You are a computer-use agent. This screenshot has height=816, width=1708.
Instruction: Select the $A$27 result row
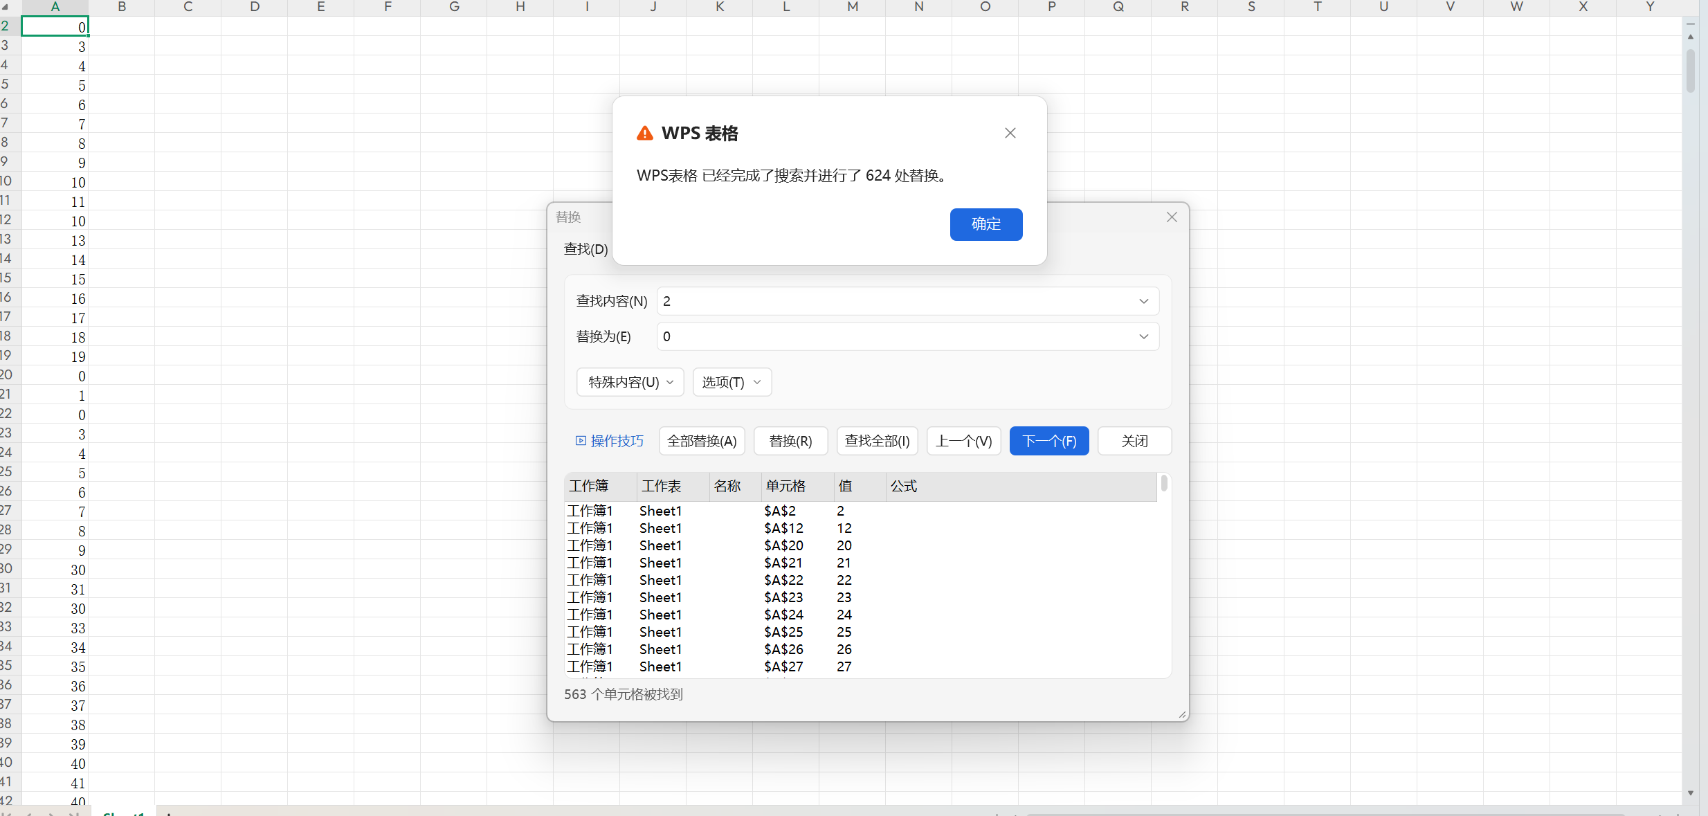860,667
